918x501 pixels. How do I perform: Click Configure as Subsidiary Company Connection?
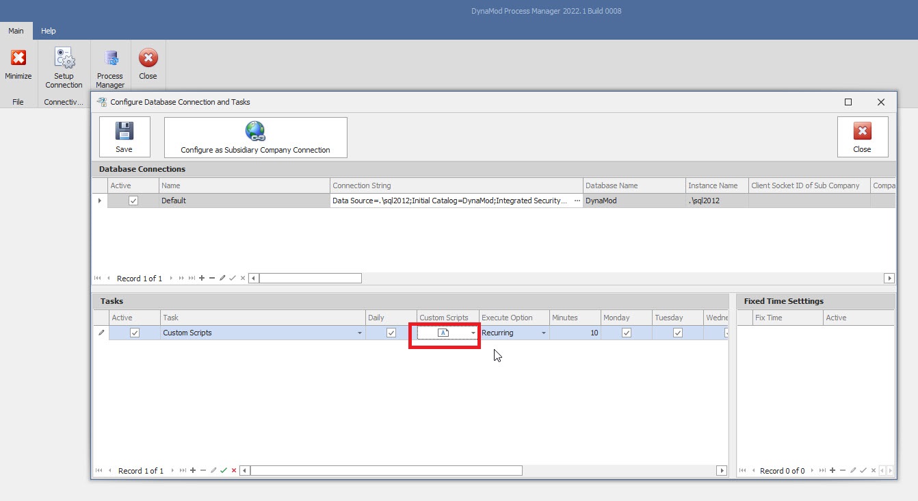[x=255, y=137]
